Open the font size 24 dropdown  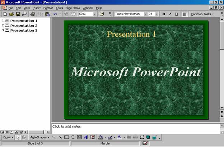[x=157, y=14]
